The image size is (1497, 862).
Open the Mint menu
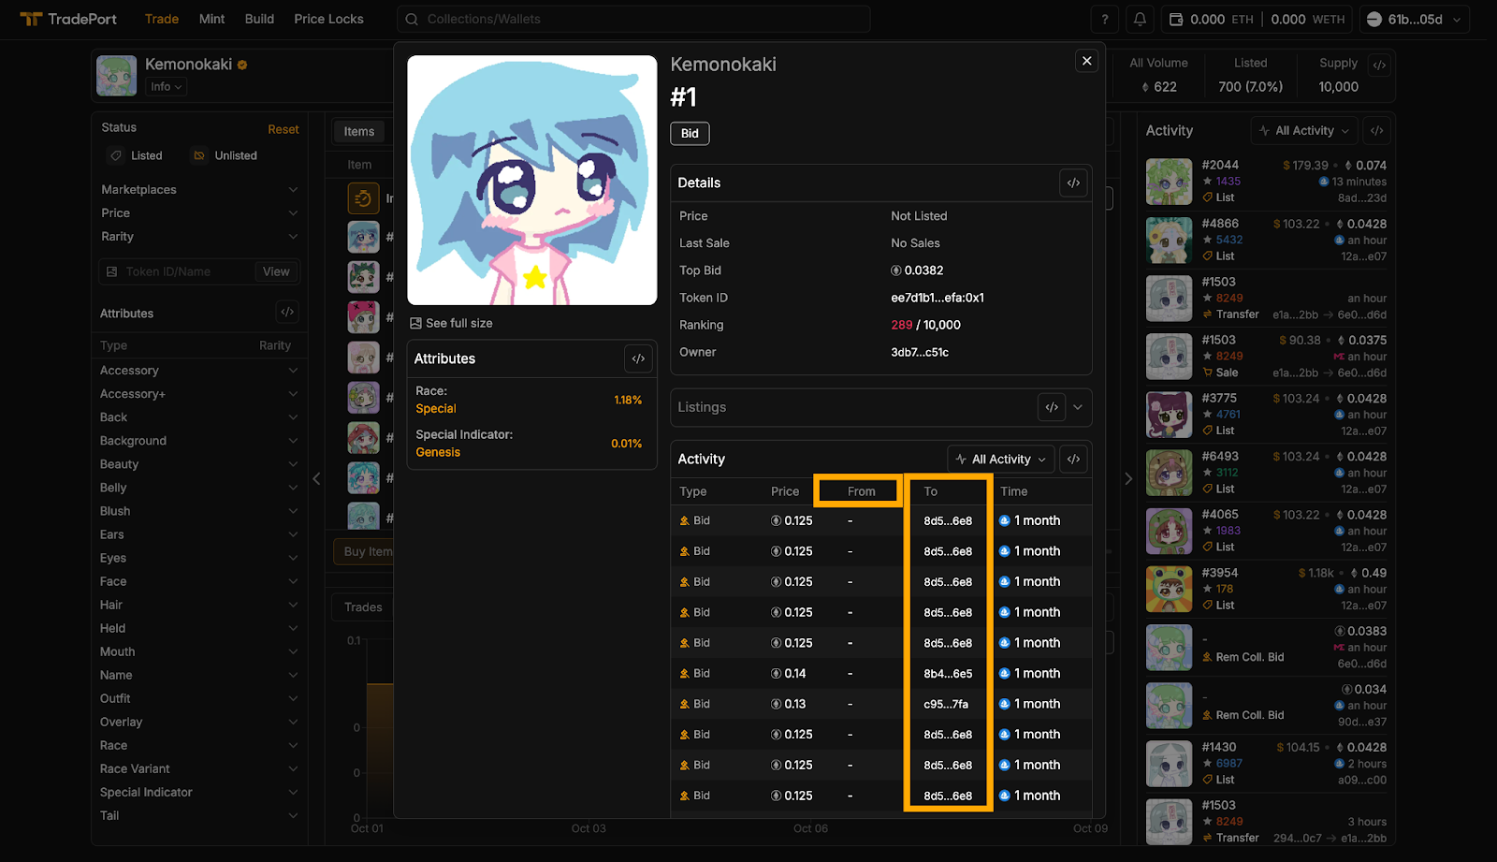(211, 19)
